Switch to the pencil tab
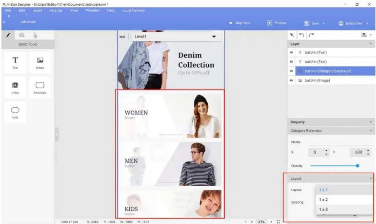The width and height of the screenshot is (376, 224). (x=8, y=35)
